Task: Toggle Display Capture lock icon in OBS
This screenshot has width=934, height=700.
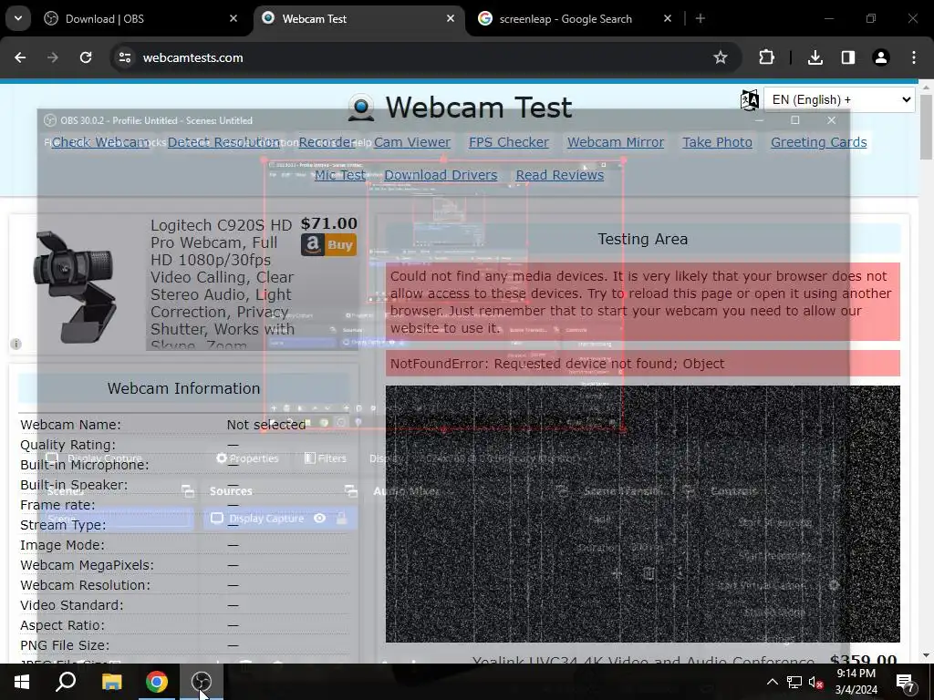Action: coord(341,518)
